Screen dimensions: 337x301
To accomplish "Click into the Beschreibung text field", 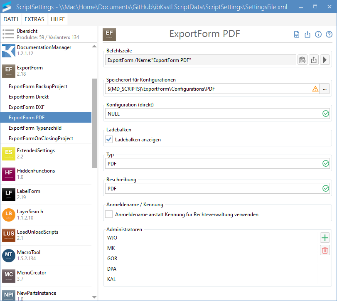I will pyautogui.click(x=212, y=188).
